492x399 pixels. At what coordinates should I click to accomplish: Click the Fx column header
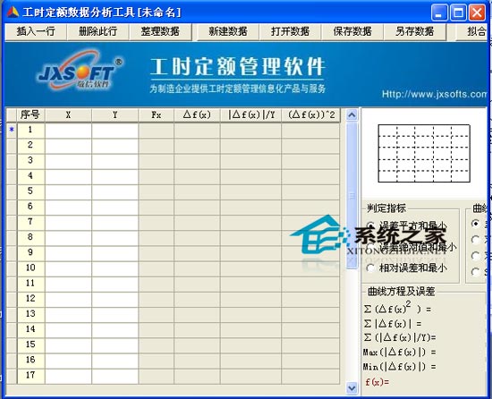157,115
